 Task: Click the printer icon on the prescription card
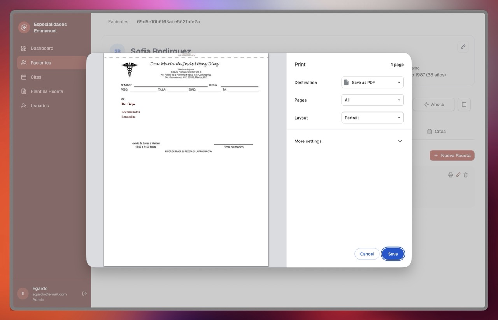(x=451, y=175)
